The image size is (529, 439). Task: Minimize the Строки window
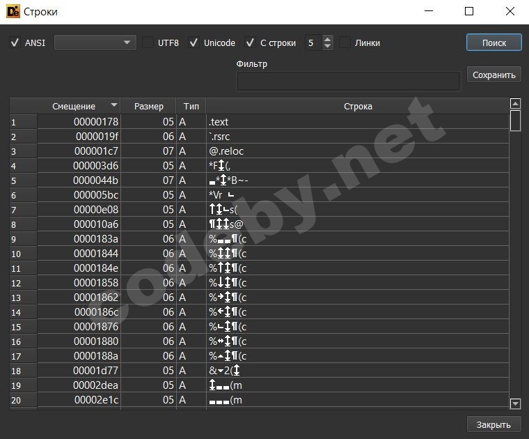(429, 11)
